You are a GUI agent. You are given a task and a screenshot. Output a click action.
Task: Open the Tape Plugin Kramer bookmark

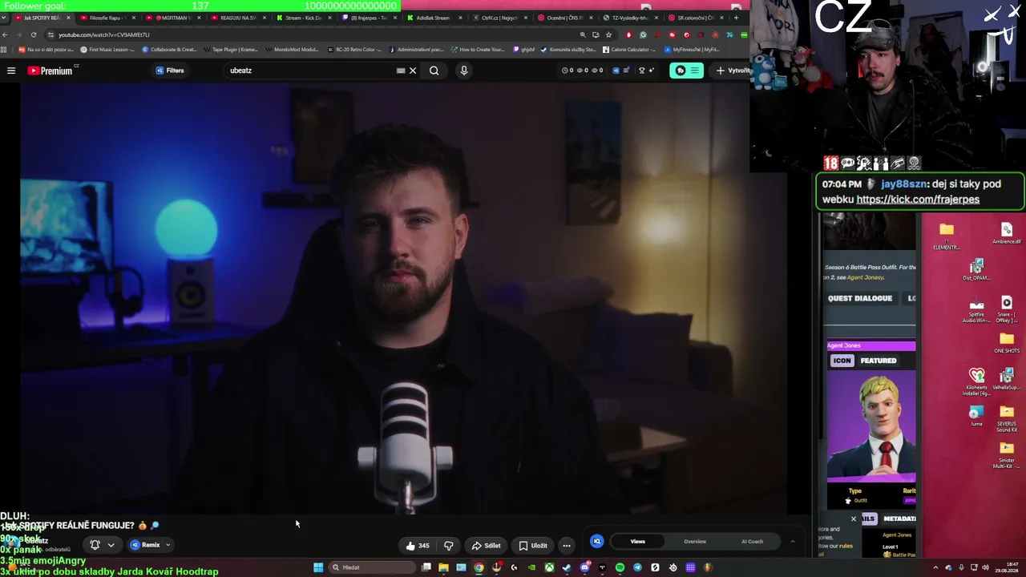[231, 50]
